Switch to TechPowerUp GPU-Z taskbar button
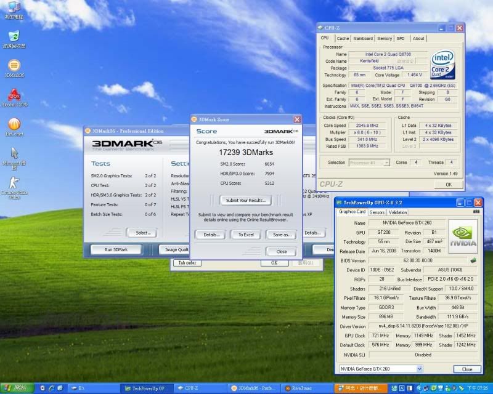 (147, 388)
